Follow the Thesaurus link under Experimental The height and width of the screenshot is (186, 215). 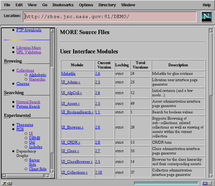25,125
